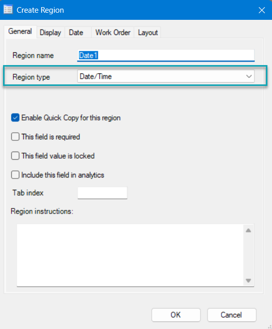This screenshot has width=272, height=329.
Task: Click the Cancel button
Action: tap(231, 315)
